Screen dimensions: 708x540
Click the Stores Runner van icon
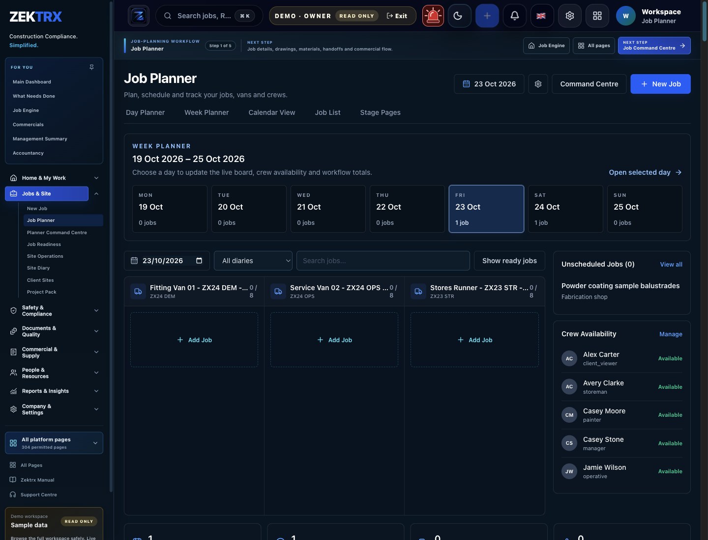(418, 292)
